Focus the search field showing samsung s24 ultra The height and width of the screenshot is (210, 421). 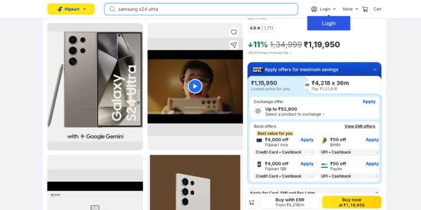coord(201,9)
